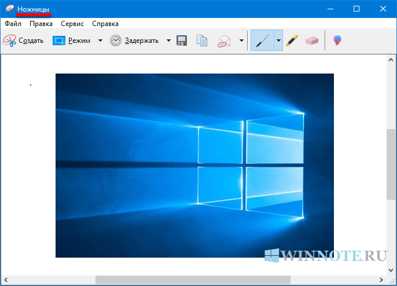Open the Правка menu
397x286 pixels.
pyautogui.click(x=41, y=24)
